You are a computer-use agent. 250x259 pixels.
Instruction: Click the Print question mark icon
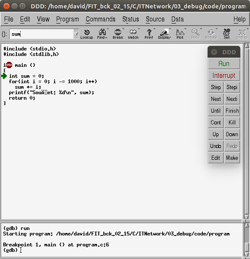(x=149, y=34)
